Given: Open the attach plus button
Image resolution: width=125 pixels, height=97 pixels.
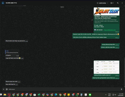Looking at the screenshot, I should [3, 89].
